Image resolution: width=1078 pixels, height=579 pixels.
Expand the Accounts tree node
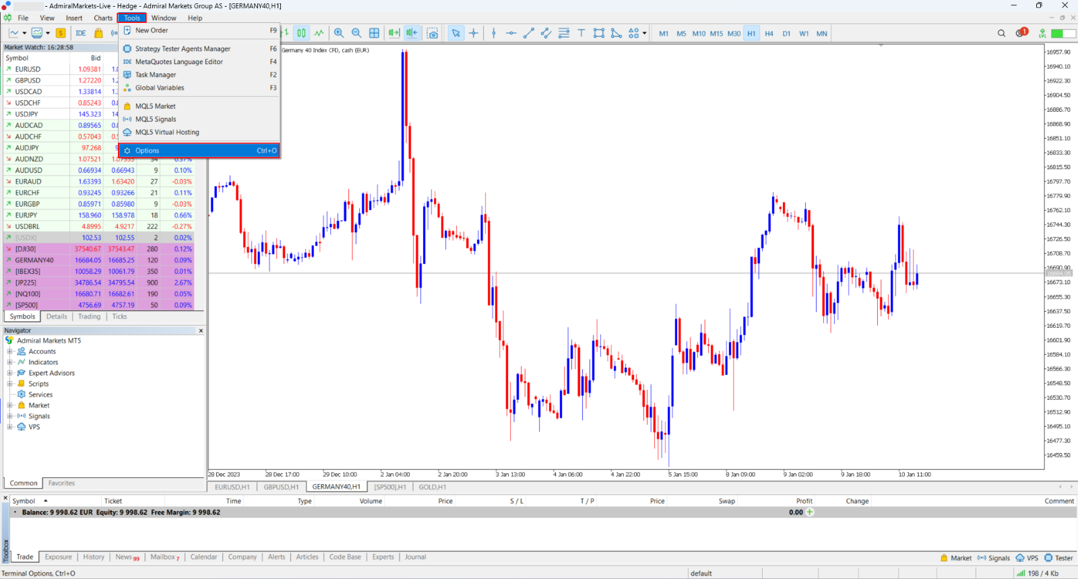click(10, 351)
